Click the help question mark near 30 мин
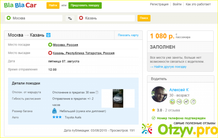Screen dimensions: 218x138 [97, 92]
